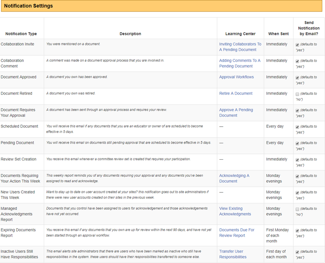Click the Review Set Creation description text
This screenshot has height=263, width=325.
pos(118,159)
